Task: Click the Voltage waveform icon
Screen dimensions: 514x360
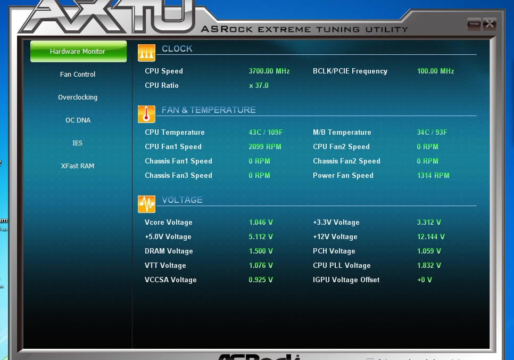Action: [x=146, y=204]
